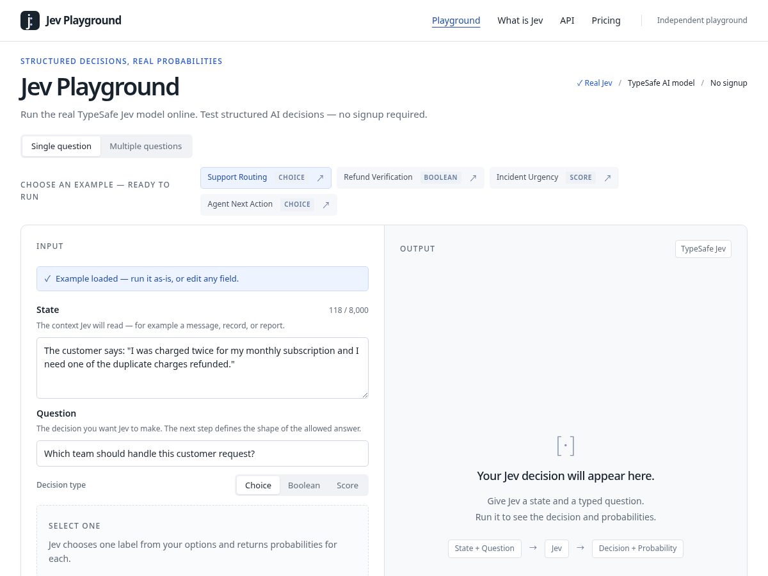Click the Jev logo icon
Viewport: 768px width, 576px height.
30,20
